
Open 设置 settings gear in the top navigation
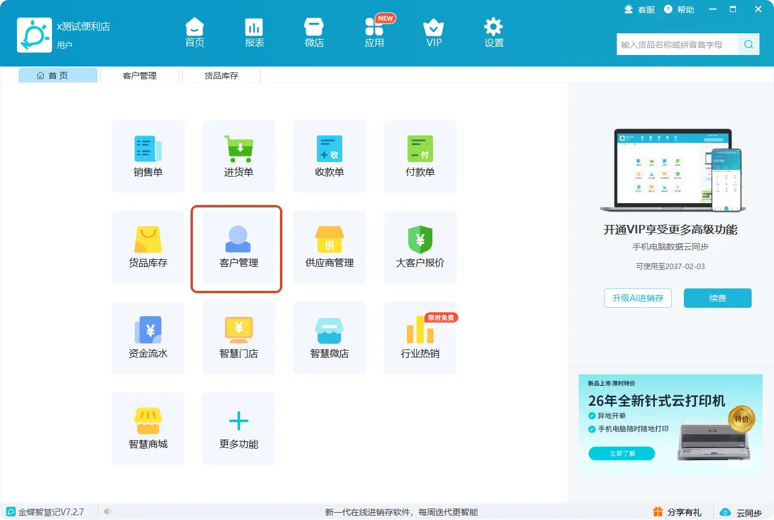tap(494, 33)
